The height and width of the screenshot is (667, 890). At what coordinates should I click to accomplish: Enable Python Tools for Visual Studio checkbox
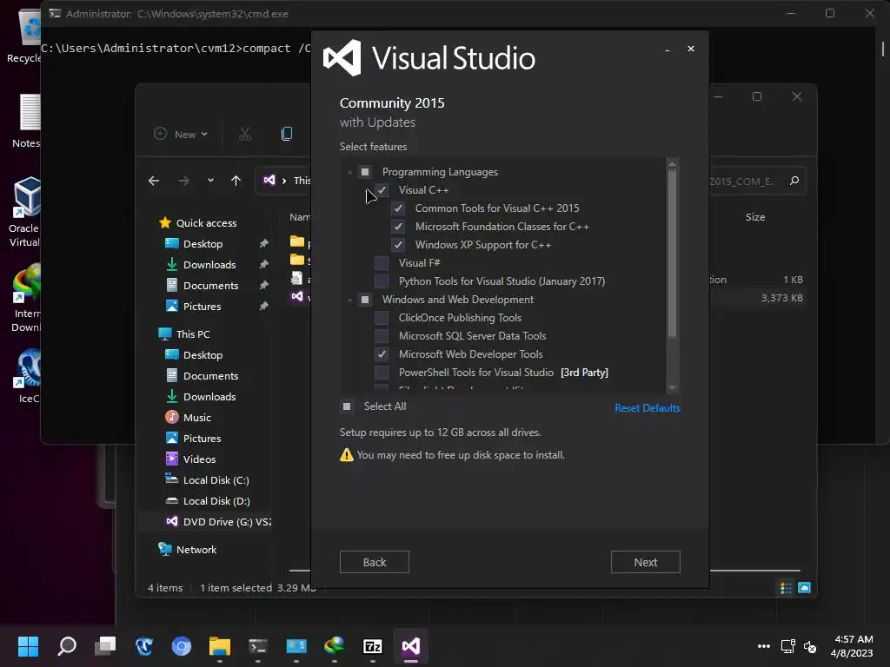point(382,281)
